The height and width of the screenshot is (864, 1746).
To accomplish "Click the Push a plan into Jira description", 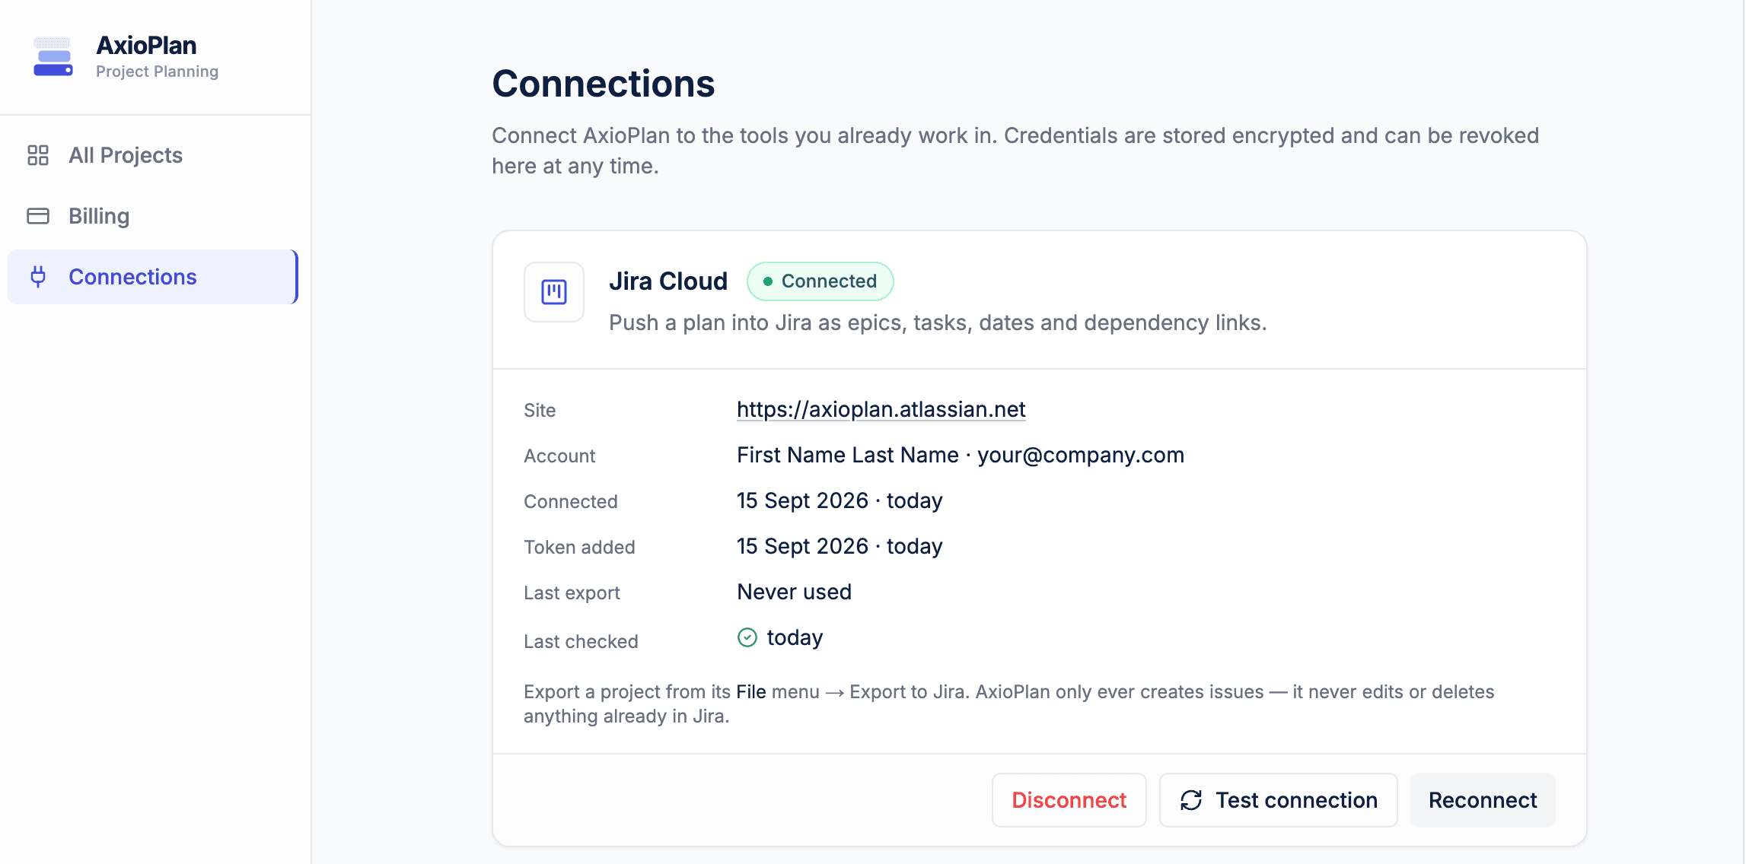I will (938, 322).
